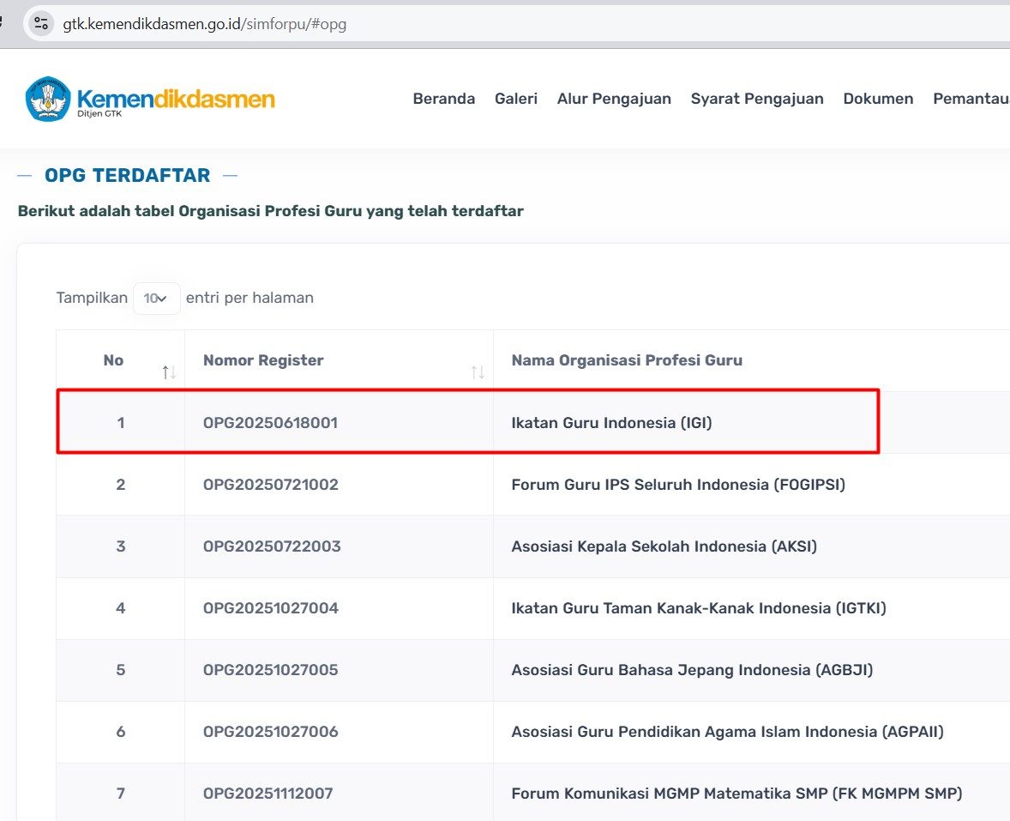Click the Nomor Register column header
The width and height of the screenshot is (1010, 821).
[263, 360]
